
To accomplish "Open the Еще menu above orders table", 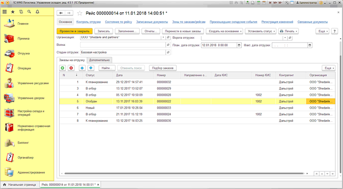I will coord(328,68).
